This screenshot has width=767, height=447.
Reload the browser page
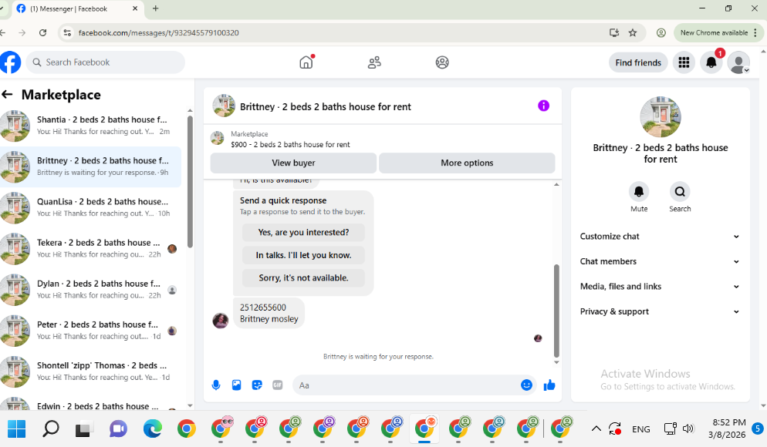coord(43,32)
